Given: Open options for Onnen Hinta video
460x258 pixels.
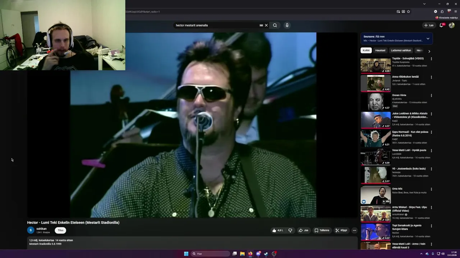Looking at the screenshot, I should pos(431,96).
